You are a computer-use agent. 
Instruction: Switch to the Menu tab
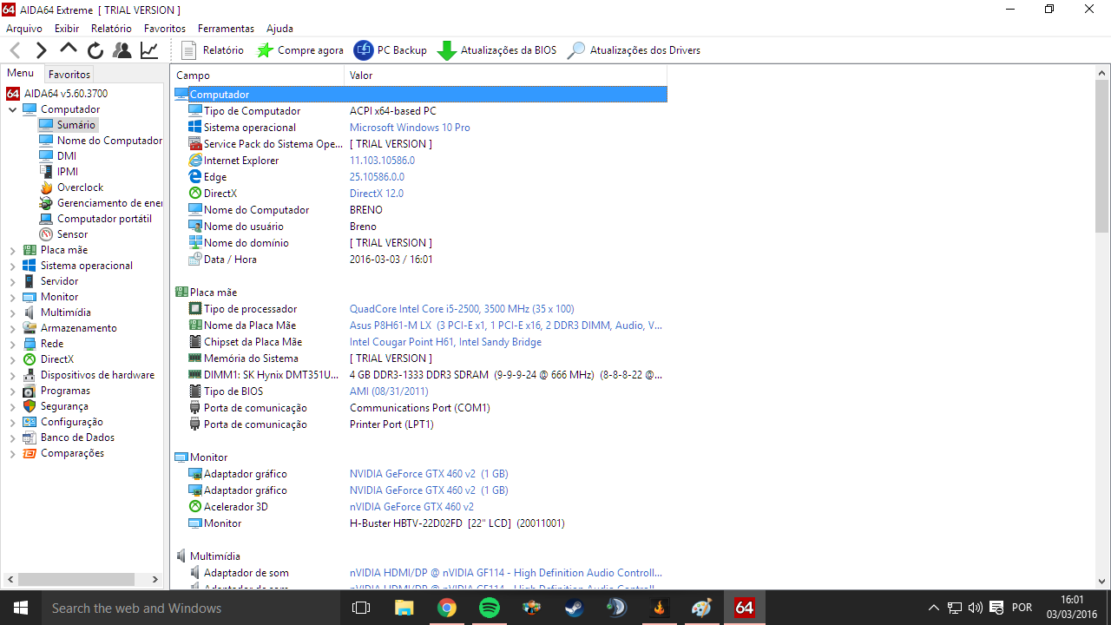tap(21, 74)
